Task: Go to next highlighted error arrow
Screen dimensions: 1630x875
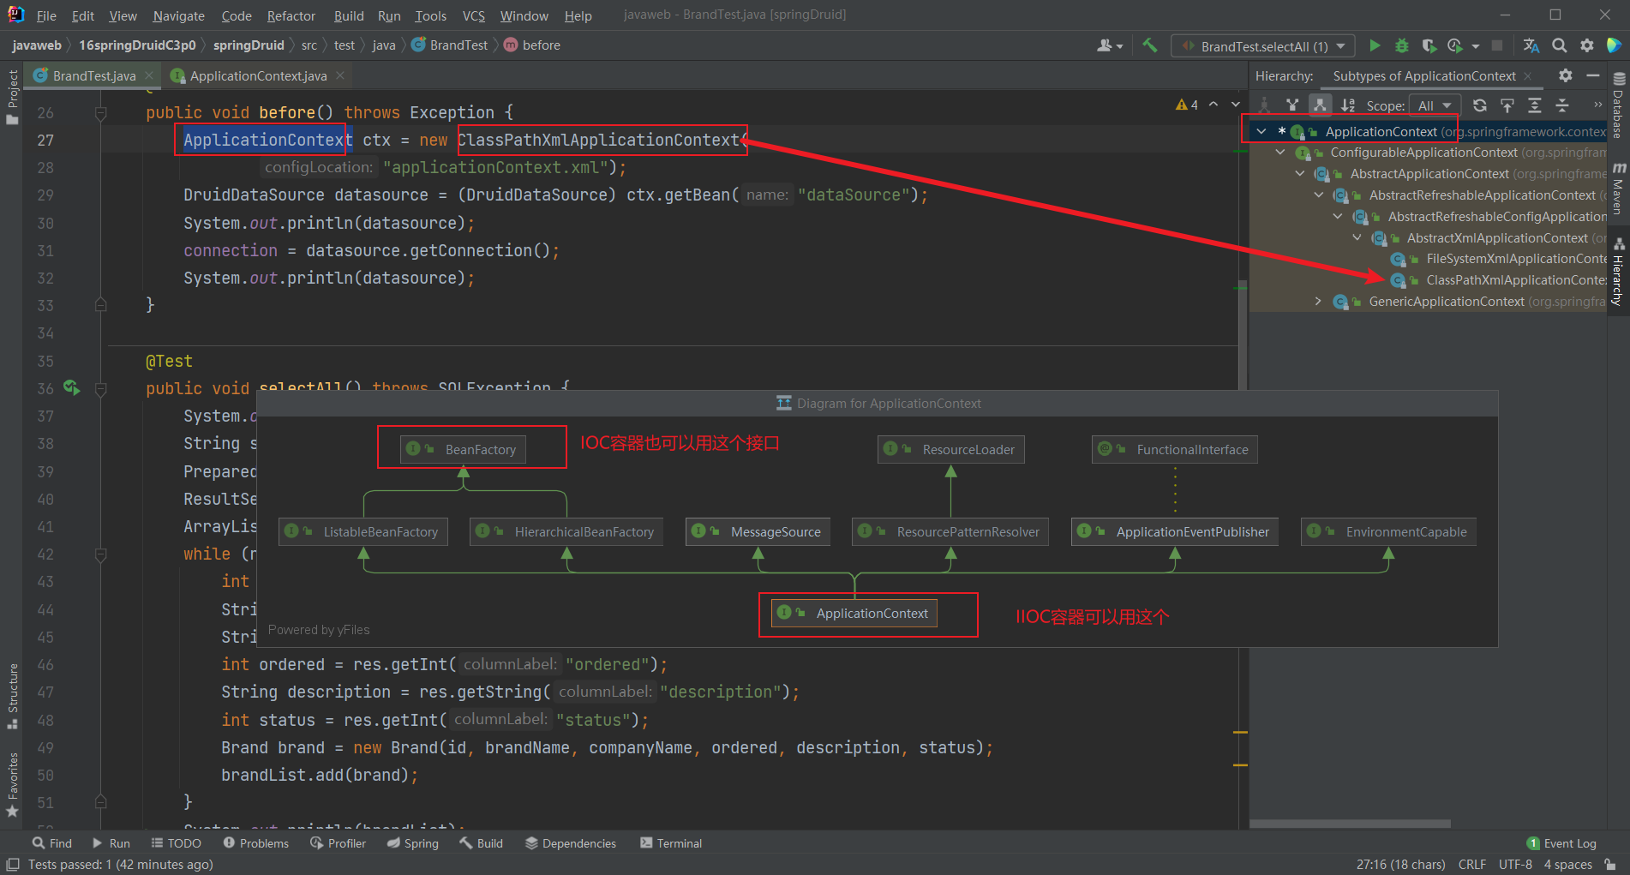Action: tap(1236, 105)
